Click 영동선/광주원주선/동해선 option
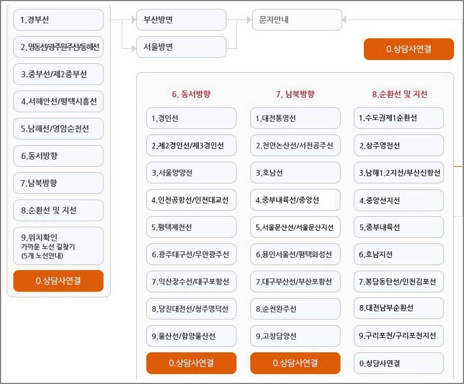Image resolution: width=464 pixels, height=384 pixels. point(57,47)
